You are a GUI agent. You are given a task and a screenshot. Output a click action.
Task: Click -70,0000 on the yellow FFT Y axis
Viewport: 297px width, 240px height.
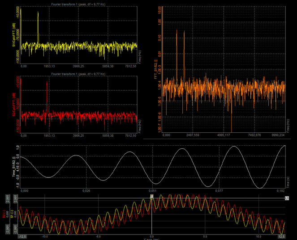click(18, 35)
